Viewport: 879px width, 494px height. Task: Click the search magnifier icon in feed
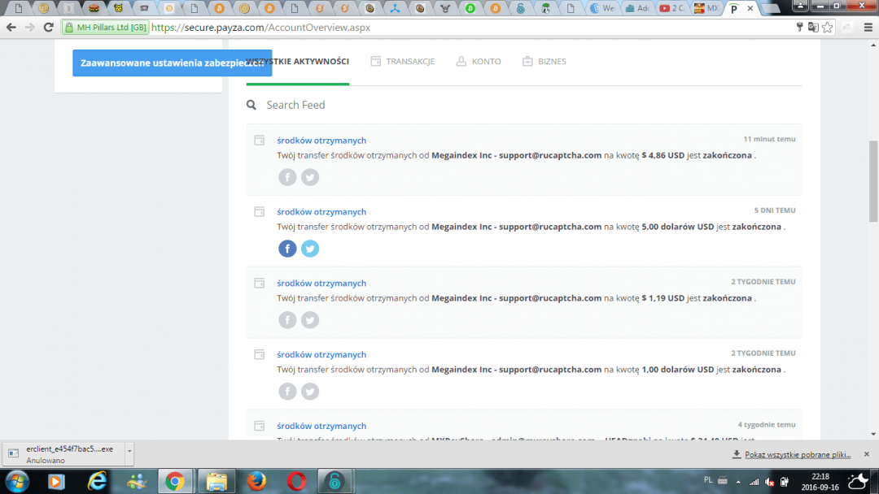(x=252, y=105)
